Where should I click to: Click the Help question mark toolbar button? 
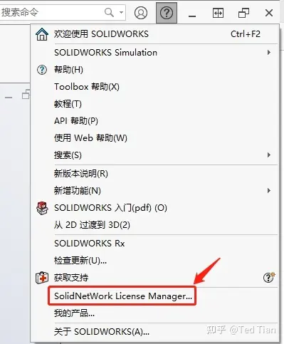pos(167,13)
